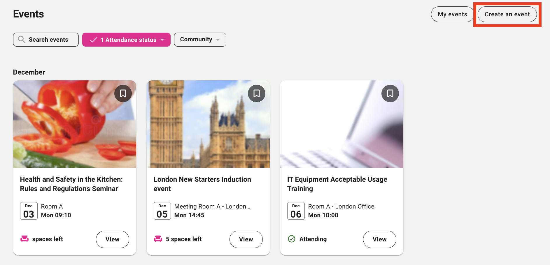Click sofa icon on Health and Safety card

[24, 239]
